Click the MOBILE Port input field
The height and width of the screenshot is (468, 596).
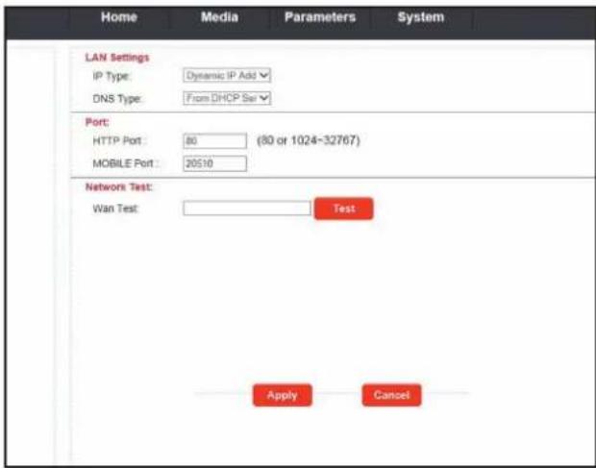point(214,163)
